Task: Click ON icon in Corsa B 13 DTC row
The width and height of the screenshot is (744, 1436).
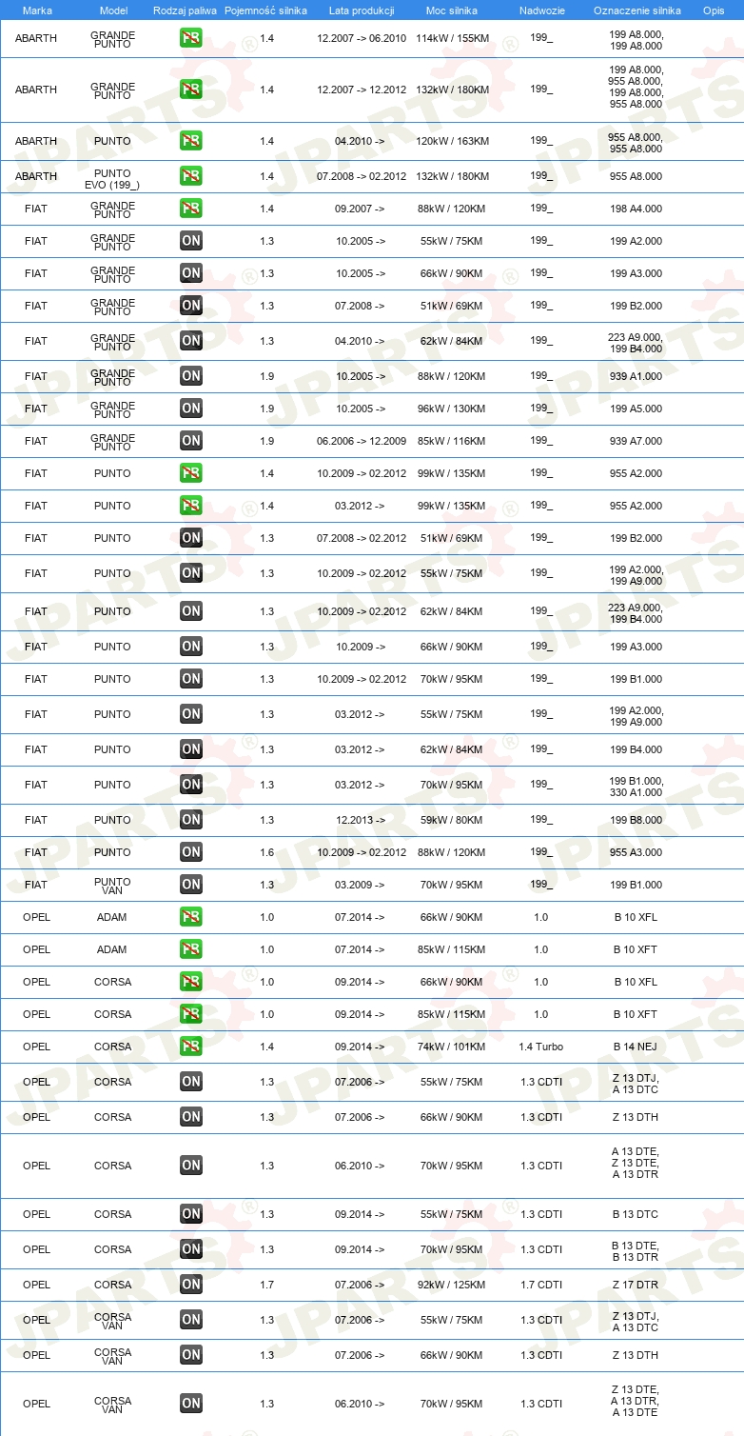Action: 191,1214
